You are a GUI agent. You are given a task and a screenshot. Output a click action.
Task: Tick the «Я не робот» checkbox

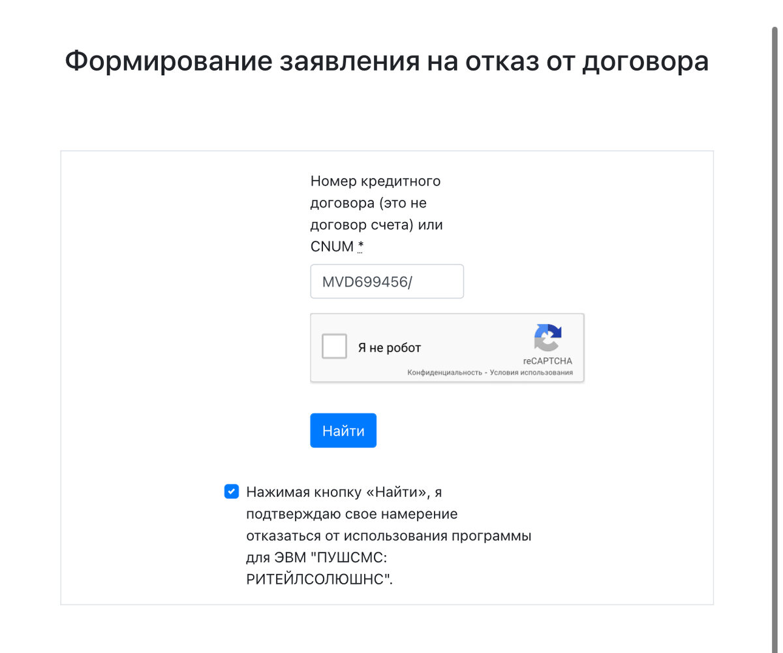pos(335,346)
